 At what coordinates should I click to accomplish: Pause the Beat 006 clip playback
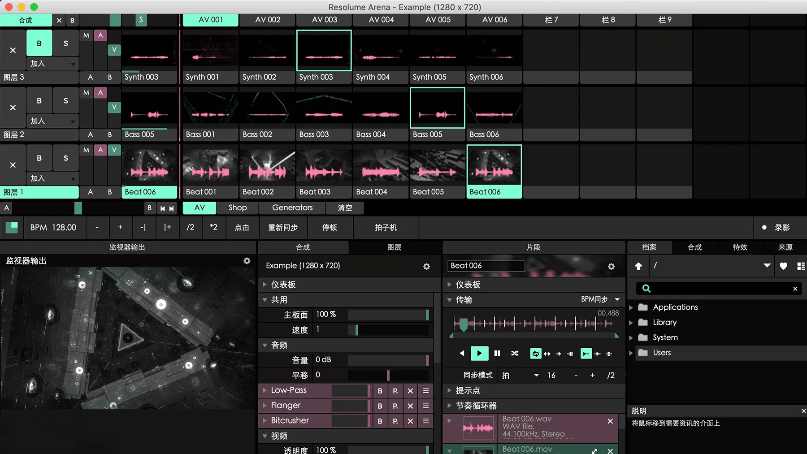(x=497, y=354)
